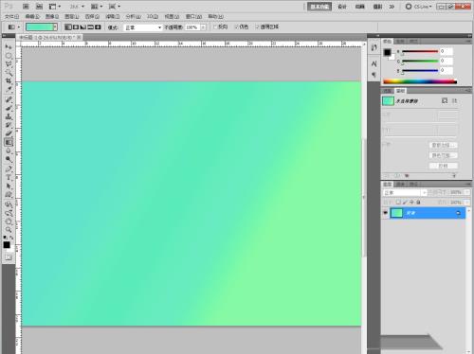Select the 3D Object Rotate tool
The image size is (474, 354).
click(x=9, y=204)
